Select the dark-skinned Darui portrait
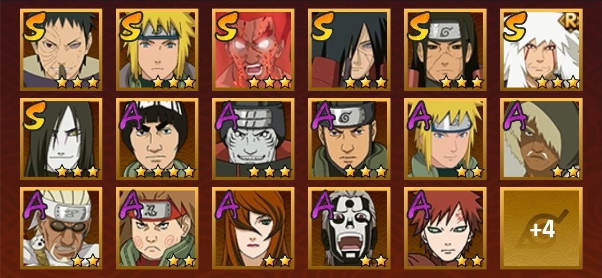This screenshot has width=602, height=278. (x=541, y=139)
